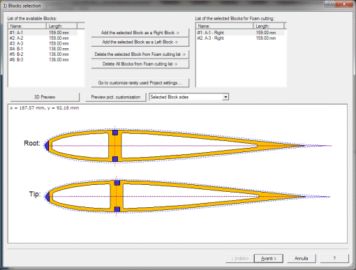356x270 pixels.
Task: Click the '?' help button at bottom right
Action: 334,258
